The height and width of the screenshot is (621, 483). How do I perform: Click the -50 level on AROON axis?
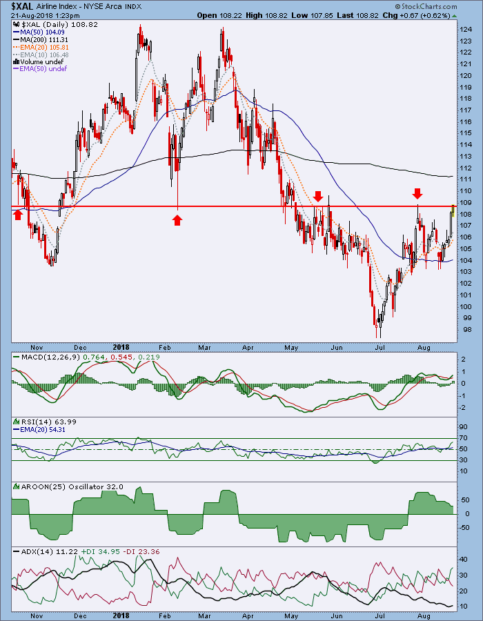tap(465, 528)
